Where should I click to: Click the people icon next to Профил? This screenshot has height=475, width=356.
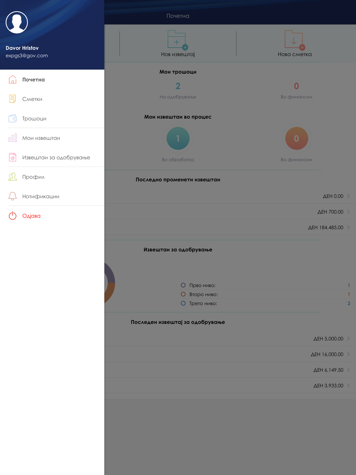pos(12,177)
